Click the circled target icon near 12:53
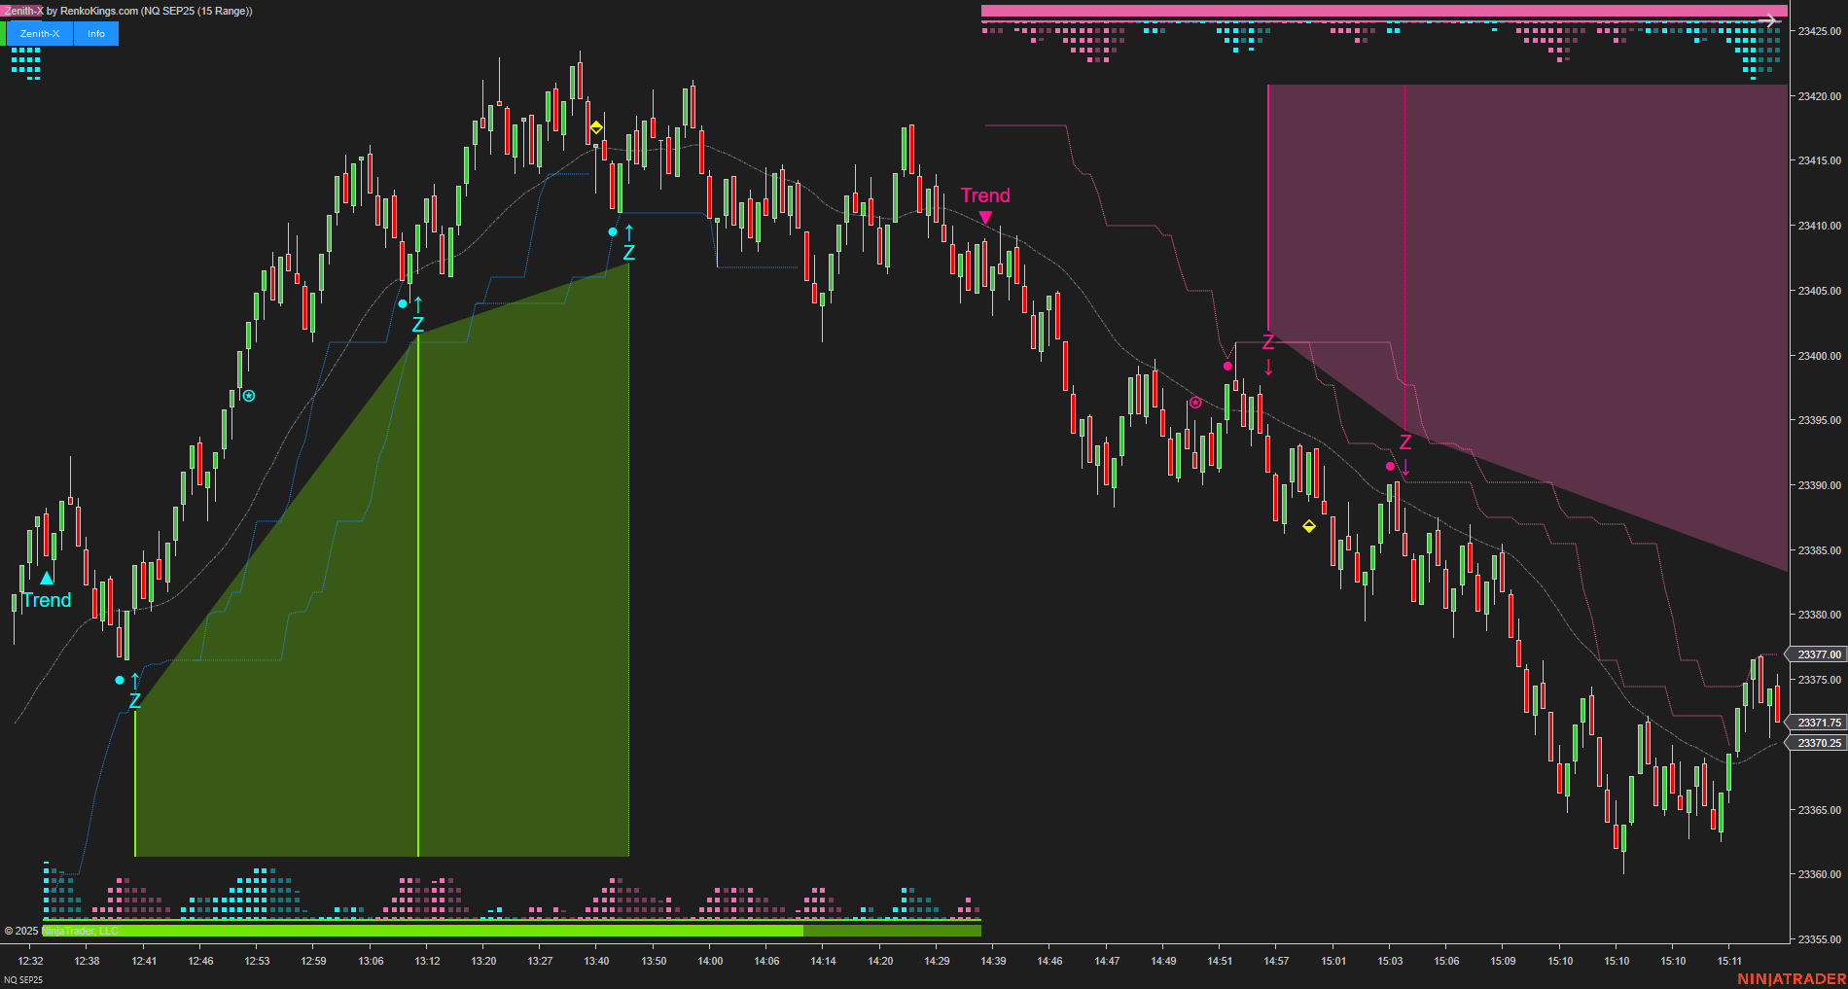 (249, 396)
